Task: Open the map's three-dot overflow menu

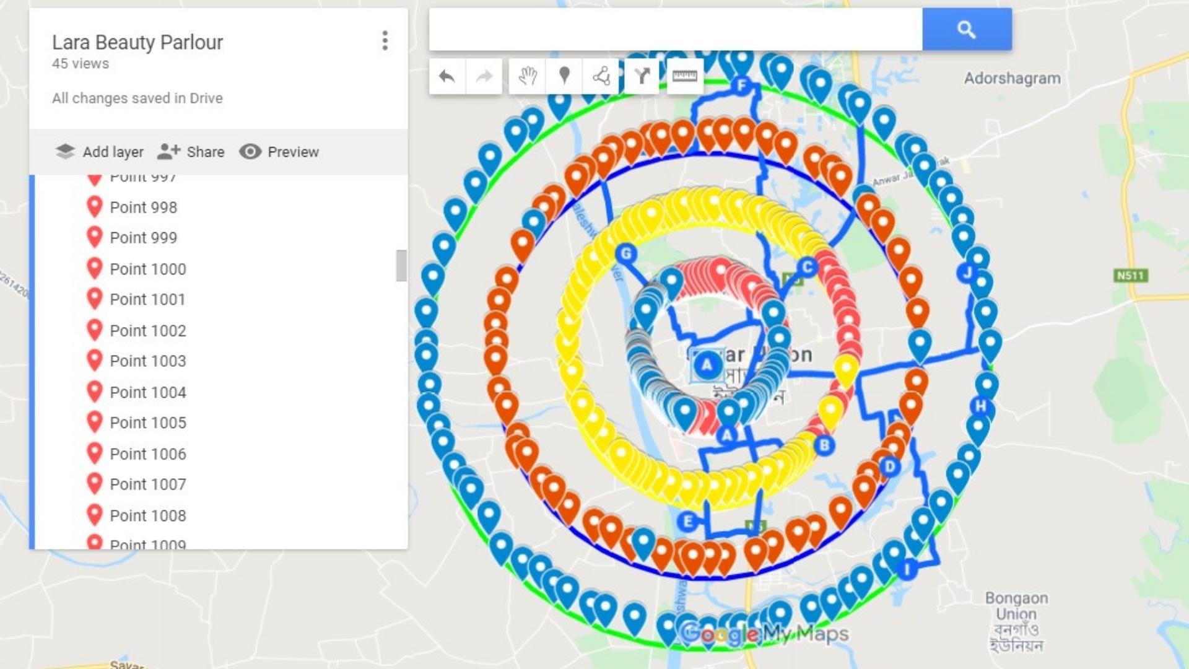Action: (385, 42)
